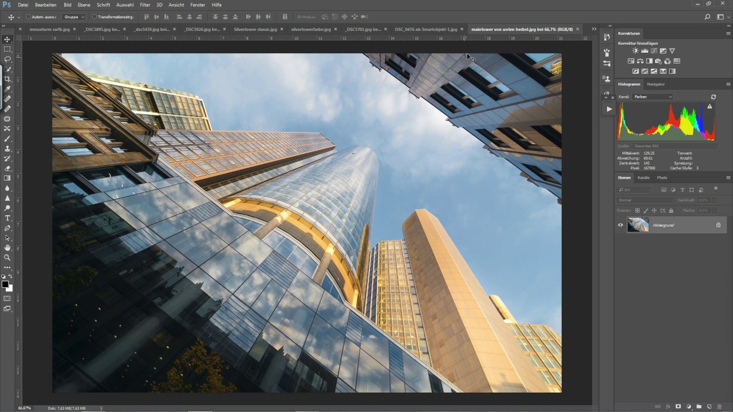This screenshot has height=412, width=733.
Task: Select the Horizontal Type tool
Action: pos(7,218)
